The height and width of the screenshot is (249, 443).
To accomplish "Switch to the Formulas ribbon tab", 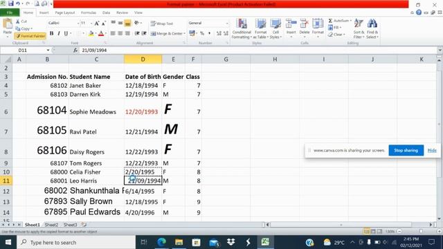I will (89, 12).
